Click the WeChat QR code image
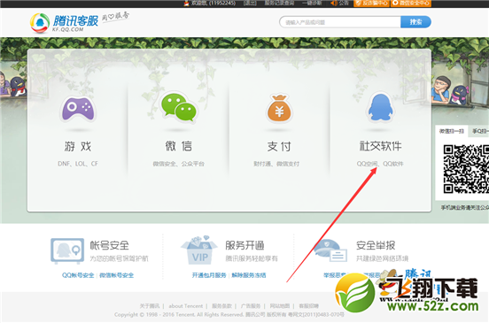The width and height of the screenshot is (489, 323). coord(466,169)
